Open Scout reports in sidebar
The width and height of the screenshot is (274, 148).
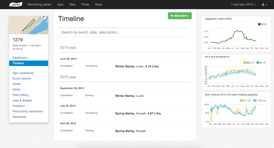click(22, 79)
